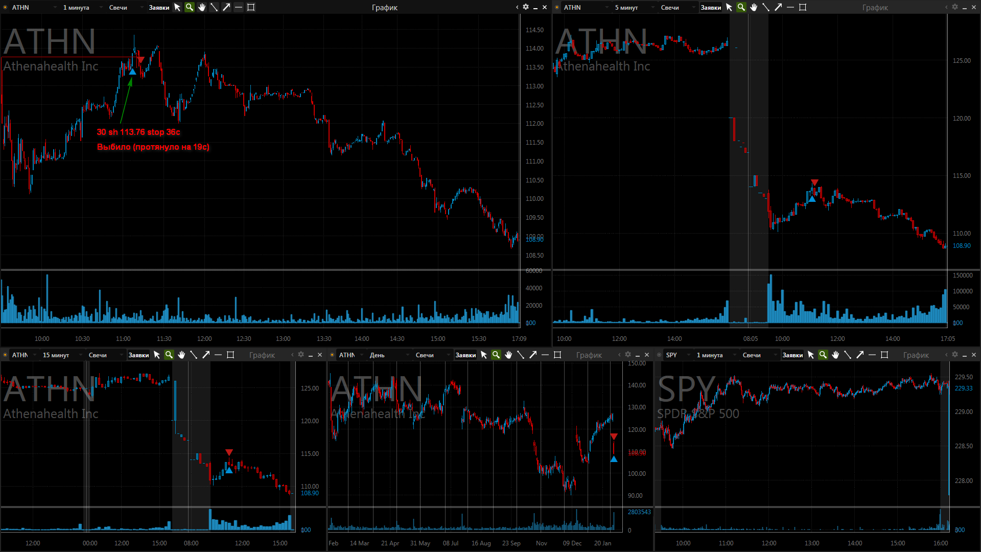Select the hand pan tool in 5 минут chart
The height and width of the screenshot is (552, 981).
(x=754, y=7)
